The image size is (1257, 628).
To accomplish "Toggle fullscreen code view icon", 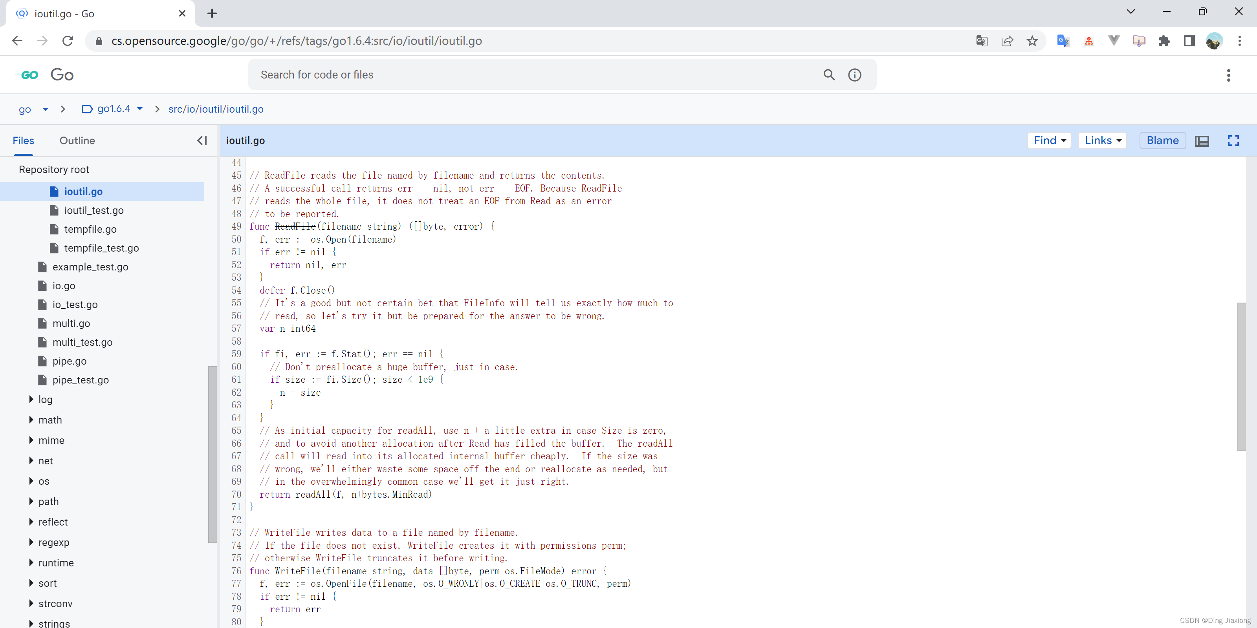I will pyautogui.click(x=1233, y=141).
